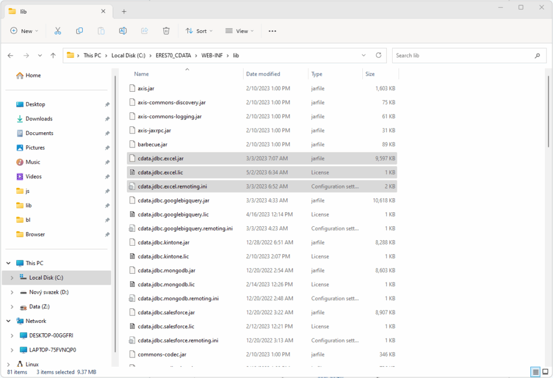
Task: Go up one folder level arrow
Action: pyautogui.click(x=53, y=55)
